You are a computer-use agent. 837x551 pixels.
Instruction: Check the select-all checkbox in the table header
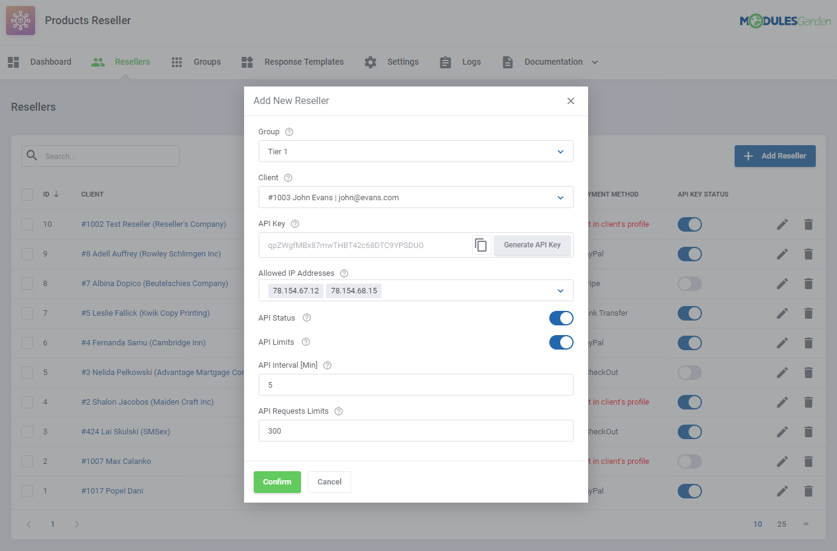[27, 194]
